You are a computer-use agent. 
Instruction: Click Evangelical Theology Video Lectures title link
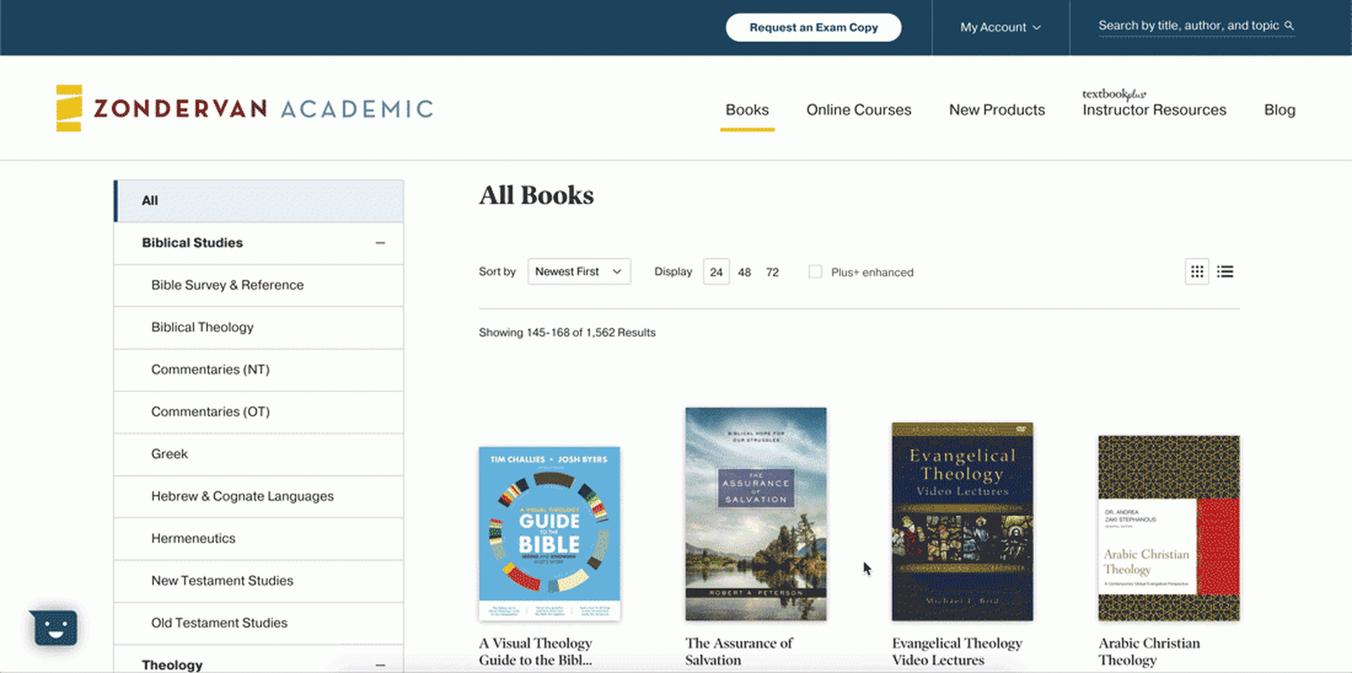point(957,652)
